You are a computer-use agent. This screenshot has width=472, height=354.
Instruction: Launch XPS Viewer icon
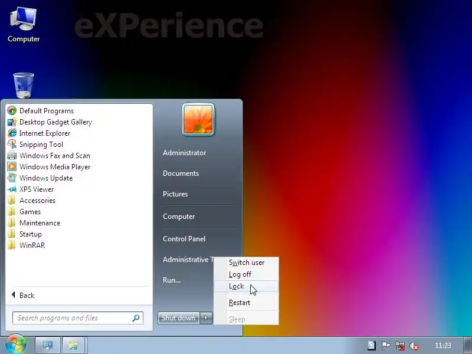[12, 189]
